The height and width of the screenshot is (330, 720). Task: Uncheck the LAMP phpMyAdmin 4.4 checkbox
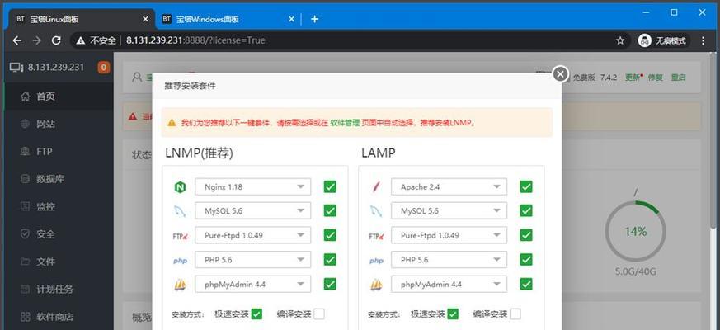coord(526,284)
